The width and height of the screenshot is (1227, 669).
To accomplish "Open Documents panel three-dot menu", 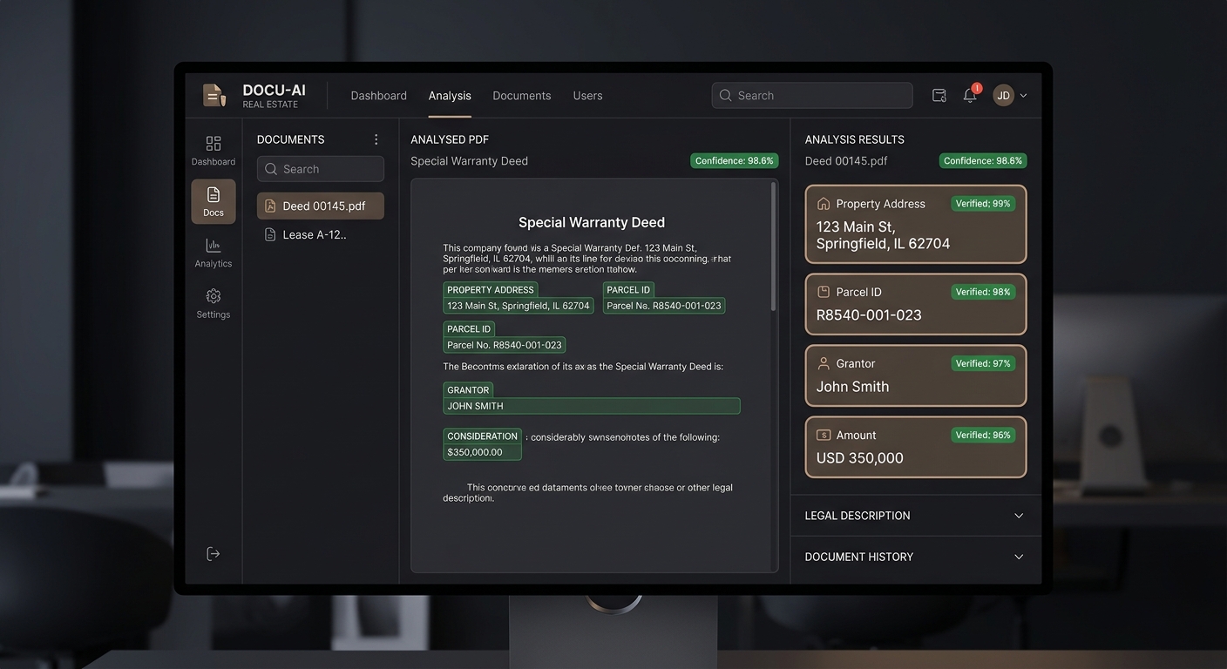I will (376, 139).
